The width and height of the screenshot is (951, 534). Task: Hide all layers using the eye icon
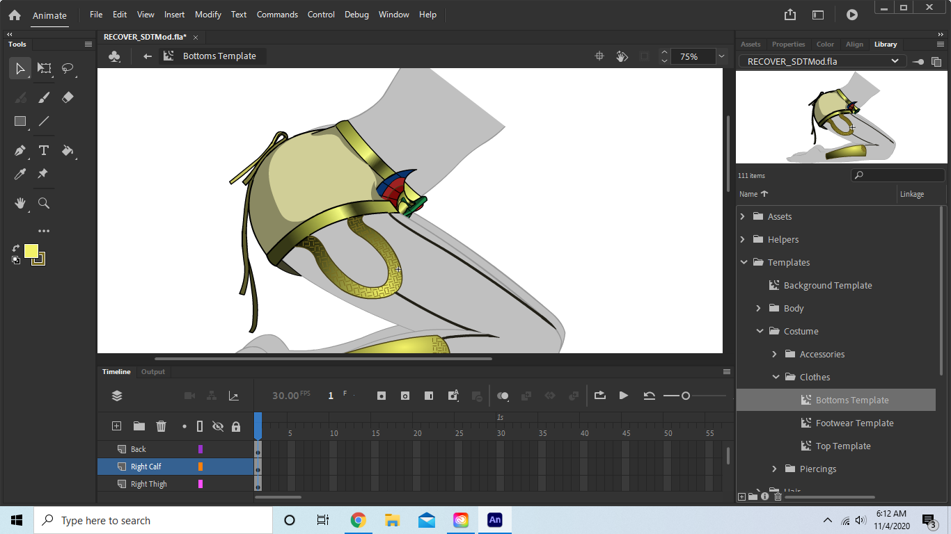tap(218, 426)
